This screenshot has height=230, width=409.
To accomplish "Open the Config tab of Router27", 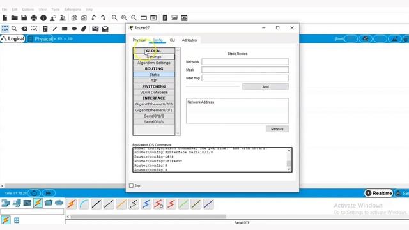I will pos(158,40).
